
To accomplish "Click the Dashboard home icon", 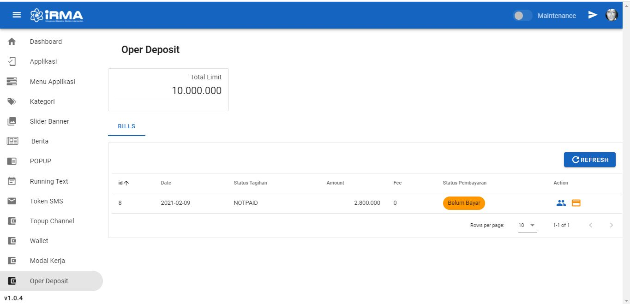I will click(x=12, y=42).
